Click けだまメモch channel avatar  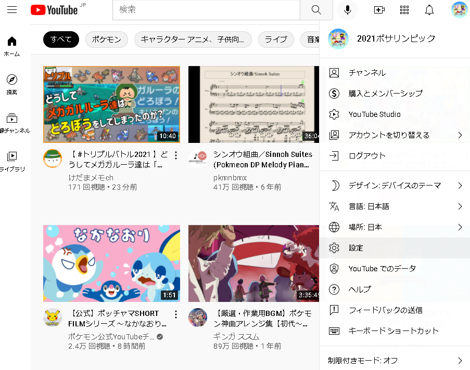(53, 158)
